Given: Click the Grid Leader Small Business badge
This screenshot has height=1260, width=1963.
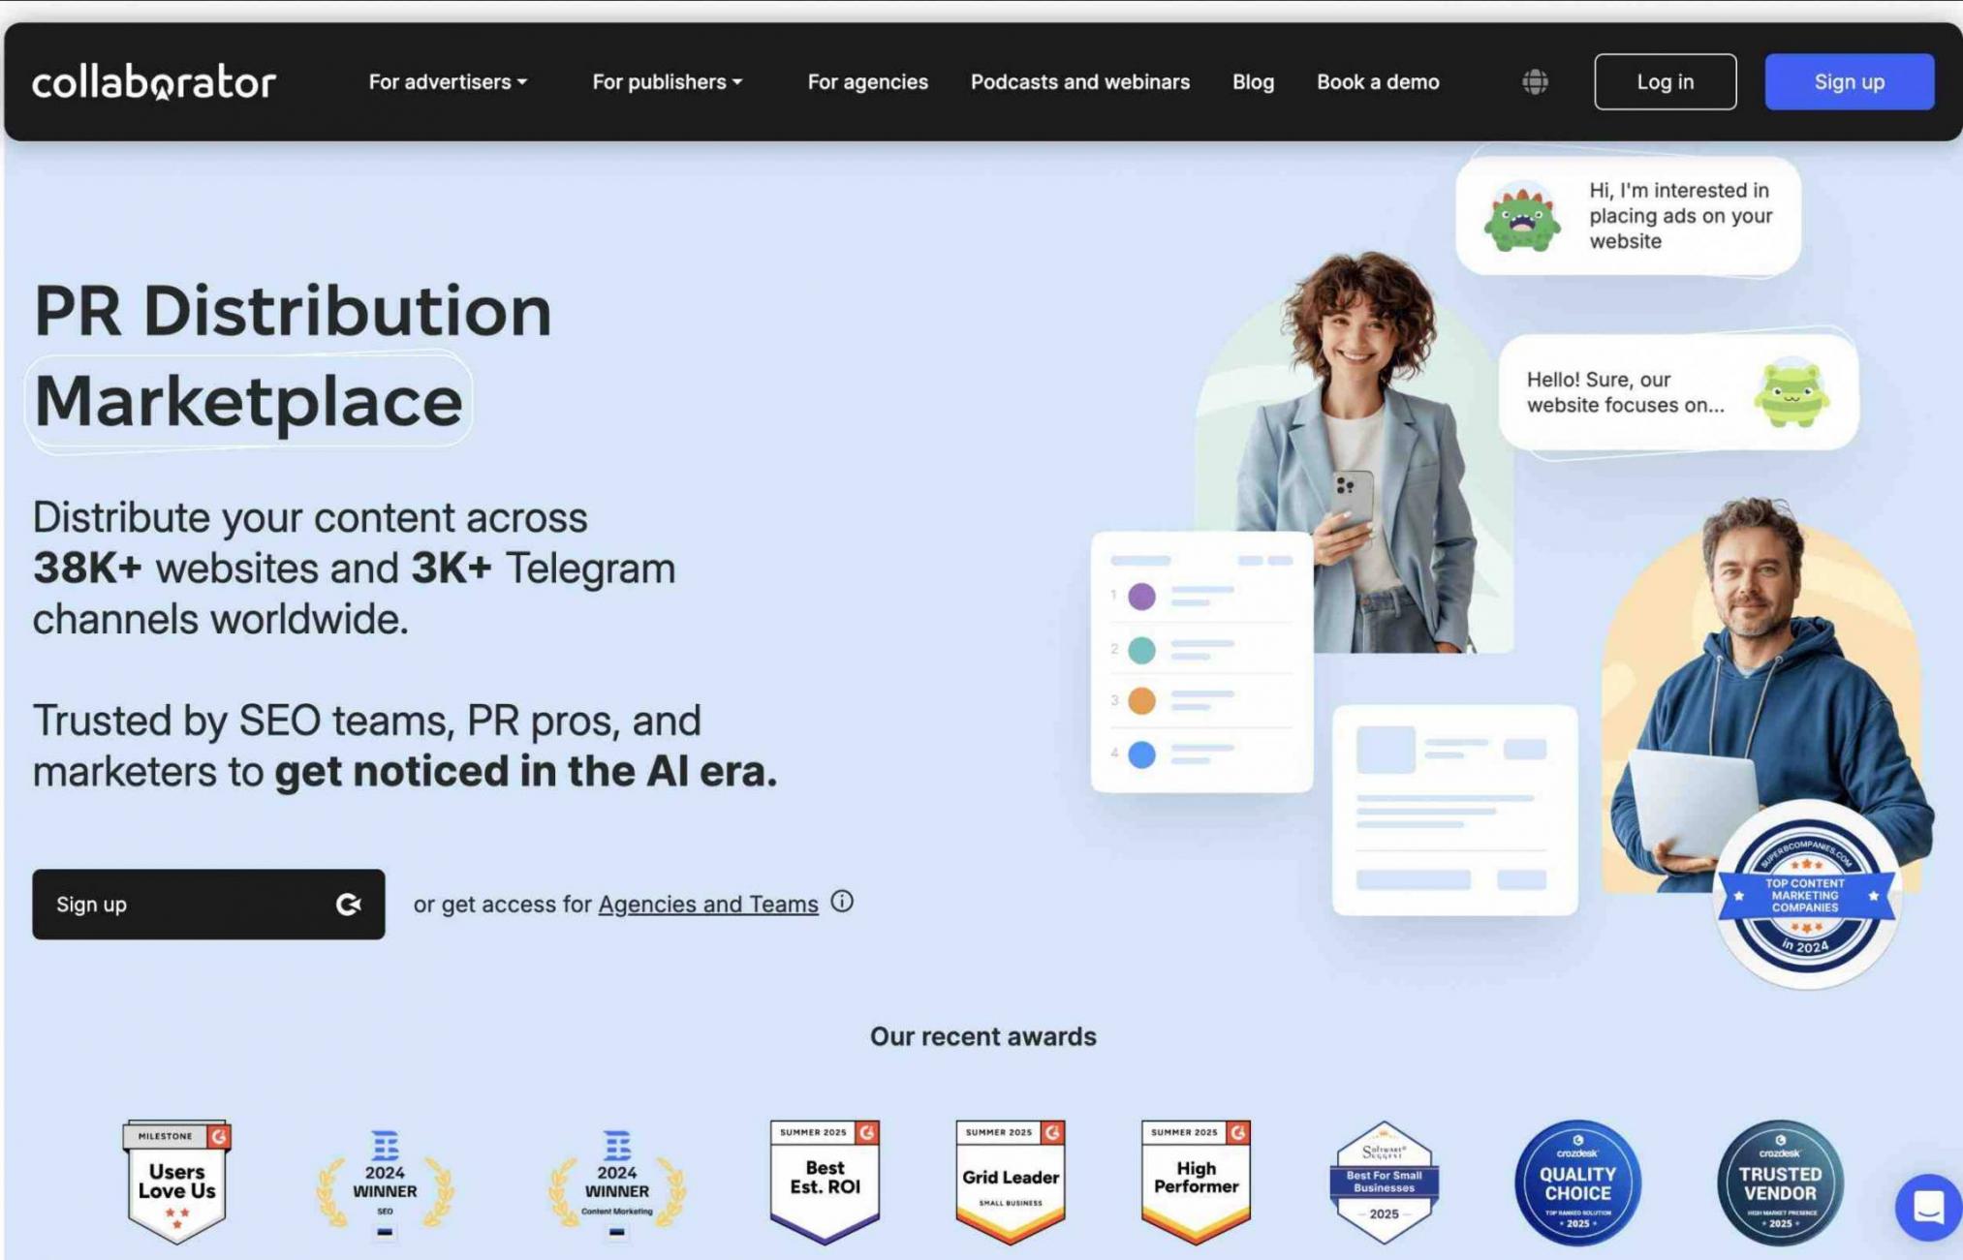Looking at the screenshot, I should click(1010, 1181).
